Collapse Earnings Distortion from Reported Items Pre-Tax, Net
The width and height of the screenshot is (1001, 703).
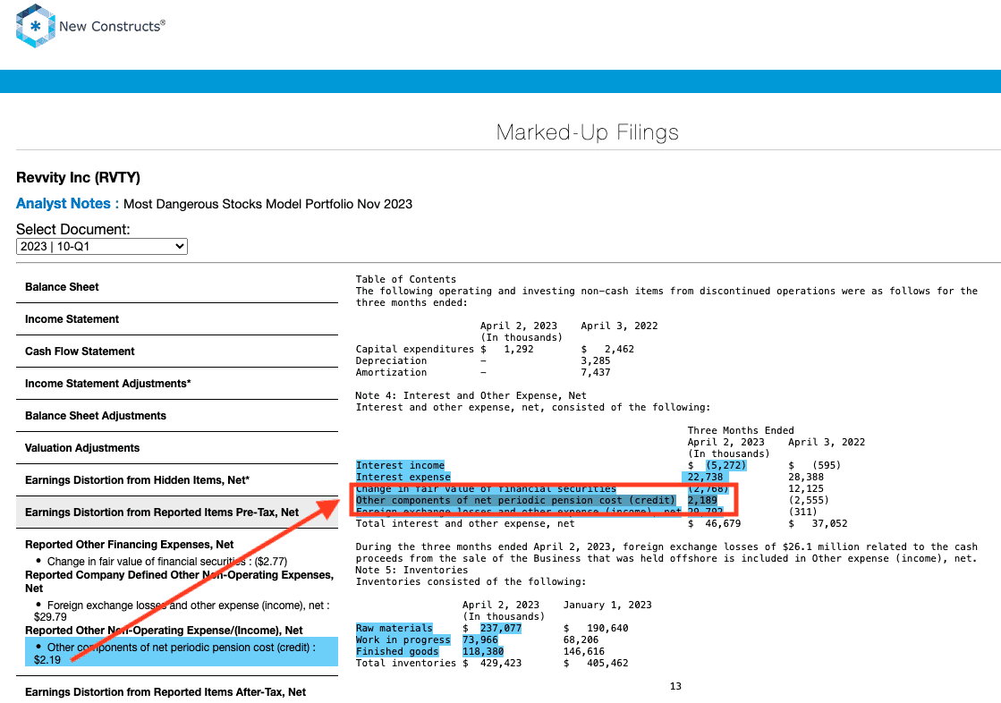pyautogui.click(x=177, y=512)
